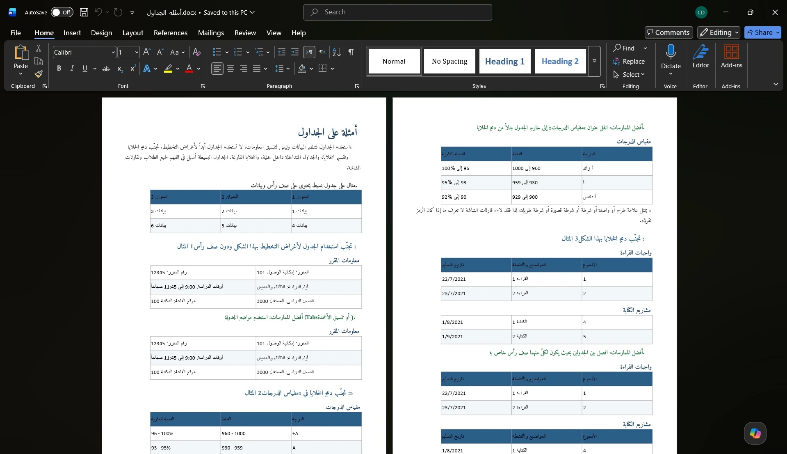Click the Copilot floating icon

755,433
